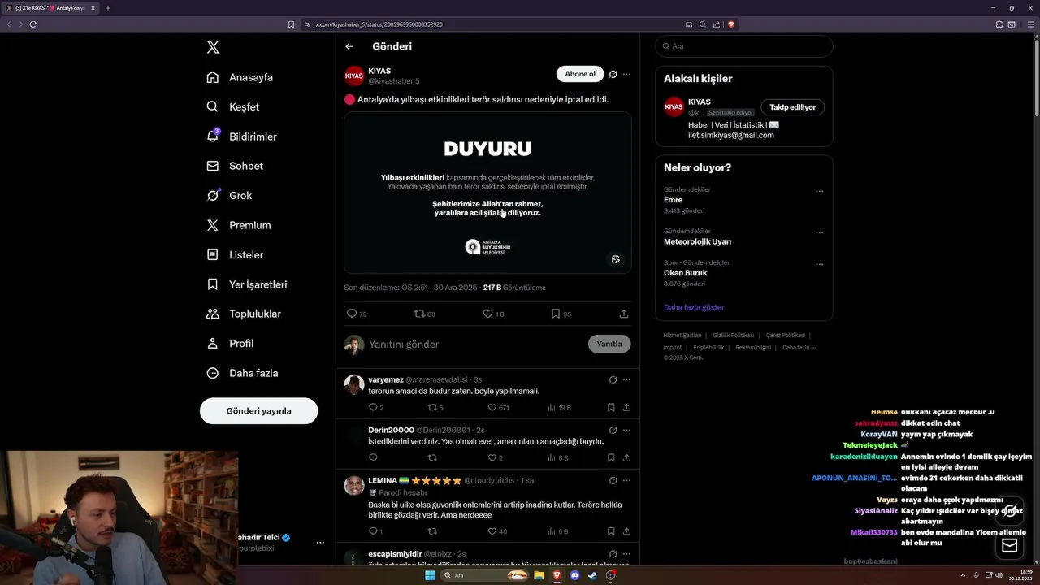Click the Ara search box on X
The image size is (1040, 585).
coord(743,46)
